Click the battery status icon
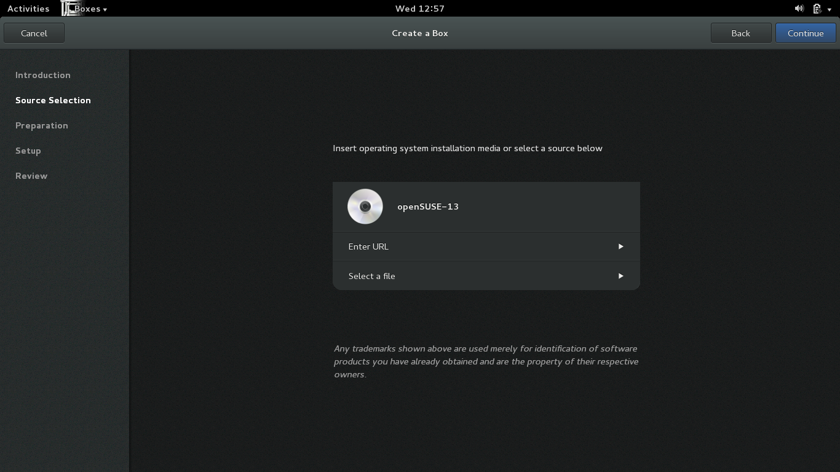 817,9
